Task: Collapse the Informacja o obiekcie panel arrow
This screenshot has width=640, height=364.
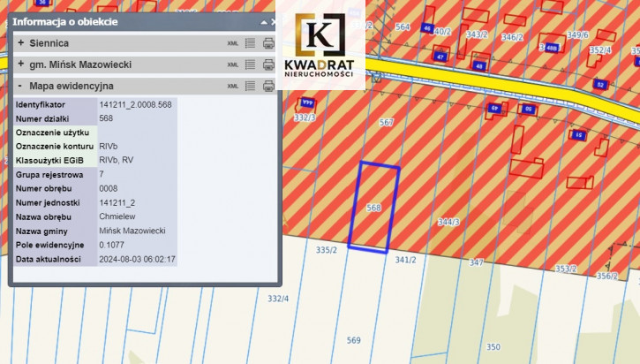Action: tap(264, 22)
